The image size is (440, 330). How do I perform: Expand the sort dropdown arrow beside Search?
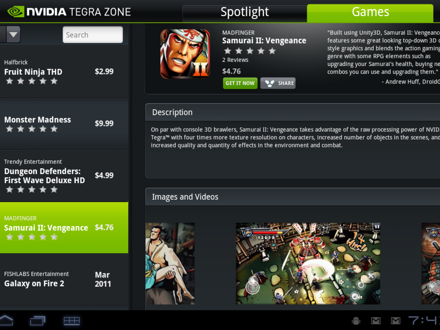click(x=13, y=34)
